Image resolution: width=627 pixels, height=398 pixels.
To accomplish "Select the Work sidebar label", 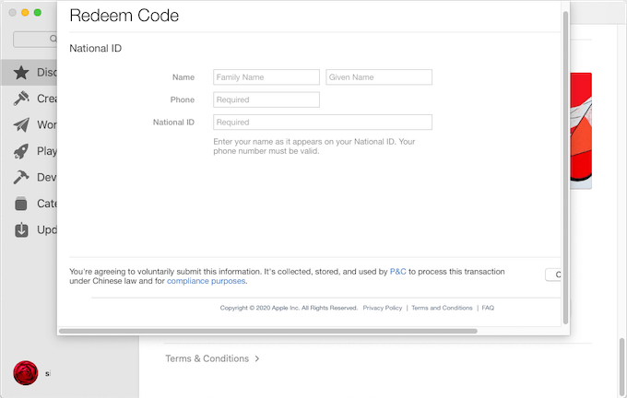I will [x=47, y=124].
